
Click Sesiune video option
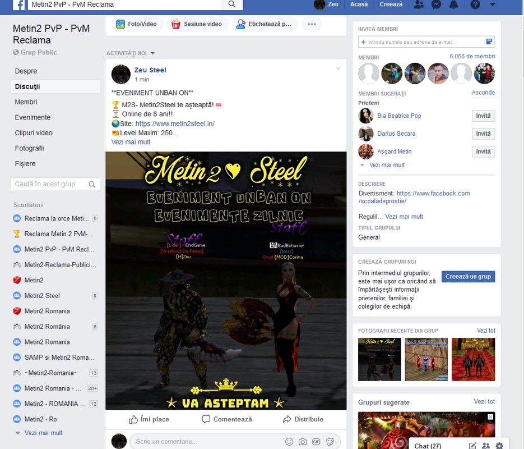197,24
